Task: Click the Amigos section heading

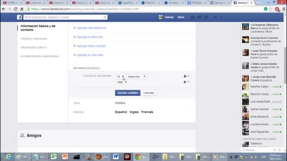Action: pos(34,136)
